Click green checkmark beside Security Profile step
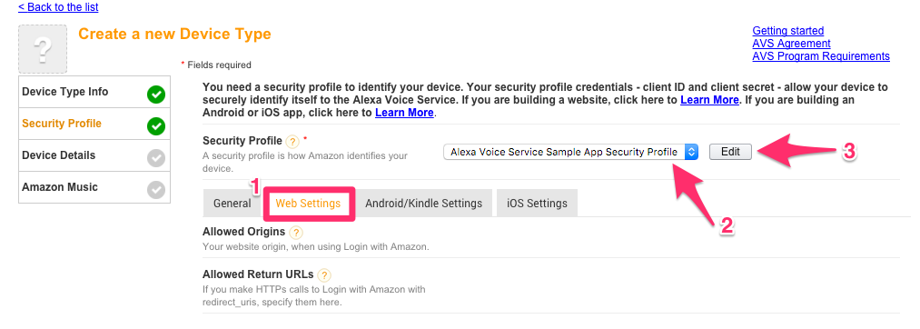 [x=156, y=125]
